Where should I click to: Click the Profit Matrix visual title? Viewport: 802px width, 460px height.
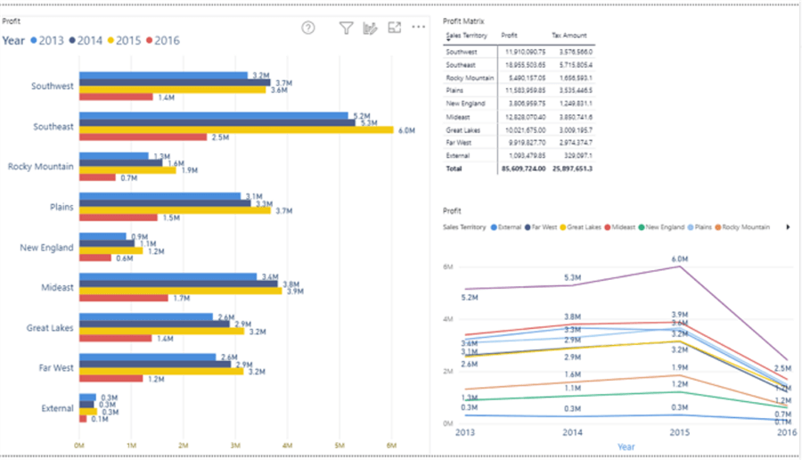click(x=463, y=21)
